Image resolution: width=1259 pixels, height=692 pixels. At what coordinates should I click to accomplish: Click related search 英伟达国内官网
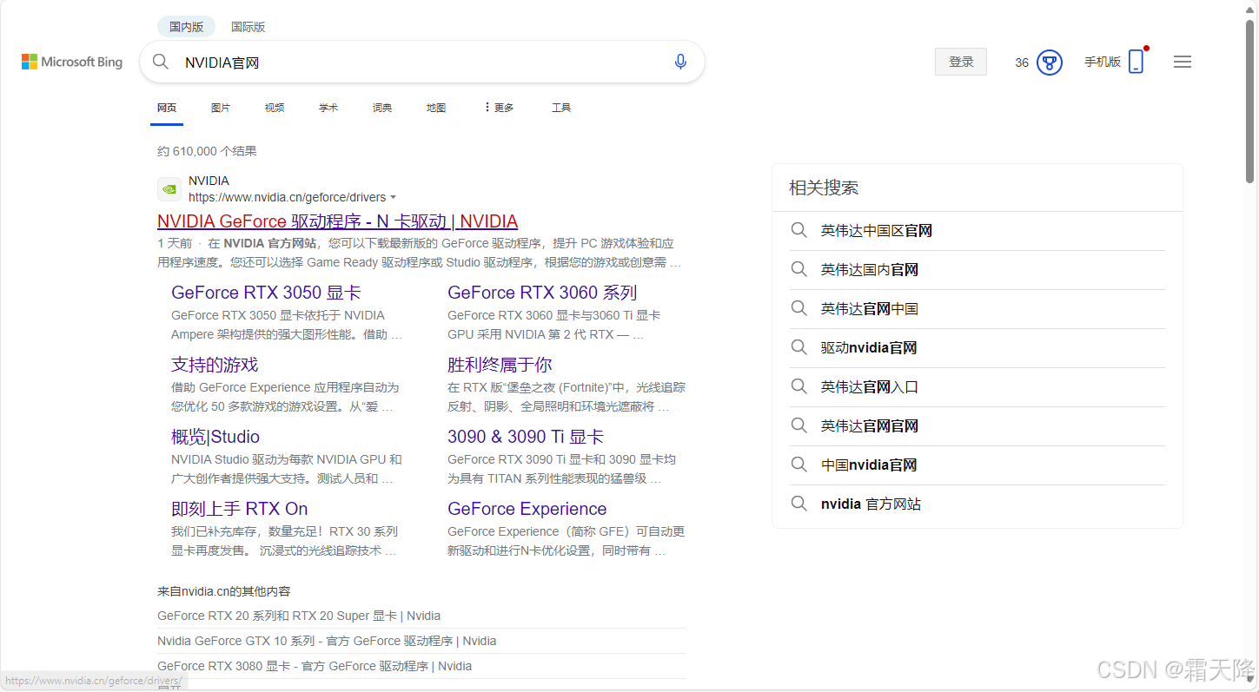(870, 269)
